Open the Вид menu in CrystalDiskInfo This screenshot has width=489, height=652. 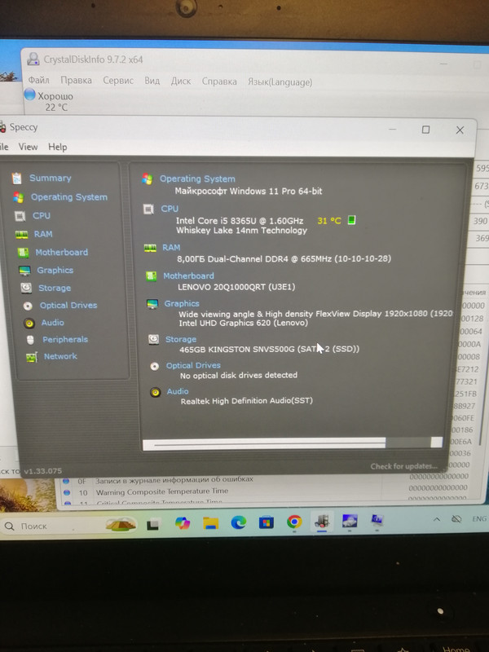click(152, 81)
